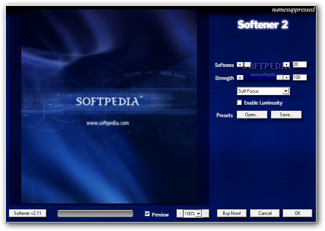Click the Strength slider thumb

tap(280, 77)
